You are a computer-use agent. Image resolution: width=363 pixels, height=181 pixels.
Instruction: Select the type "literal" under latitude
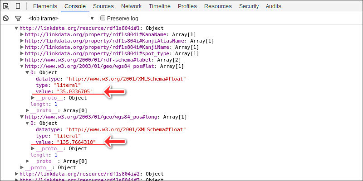(67, 85)
